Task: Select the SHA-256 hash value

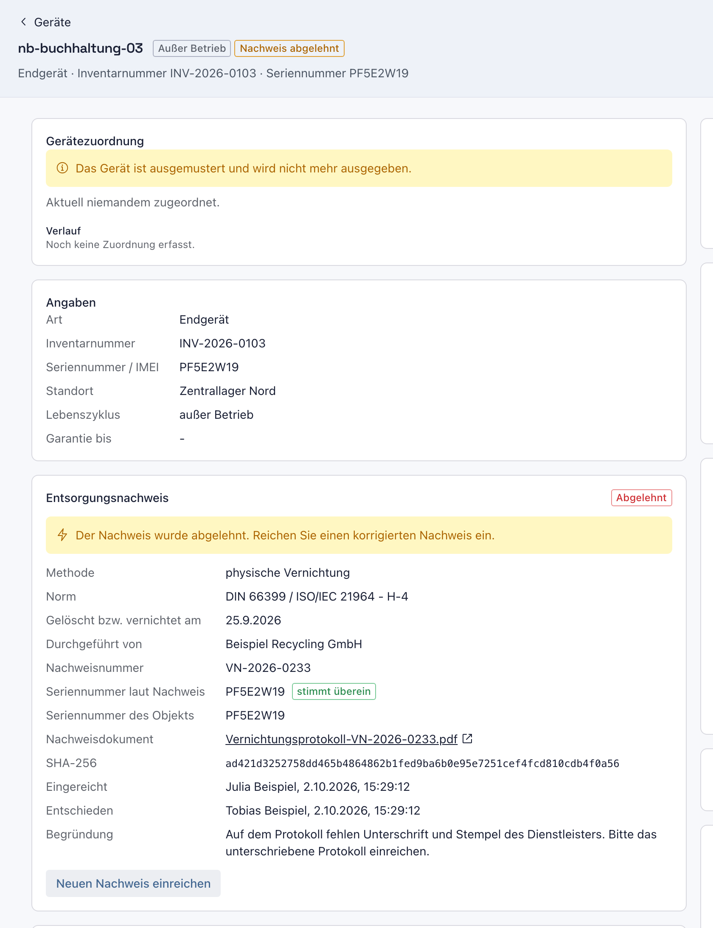Action: click(422, 763)
